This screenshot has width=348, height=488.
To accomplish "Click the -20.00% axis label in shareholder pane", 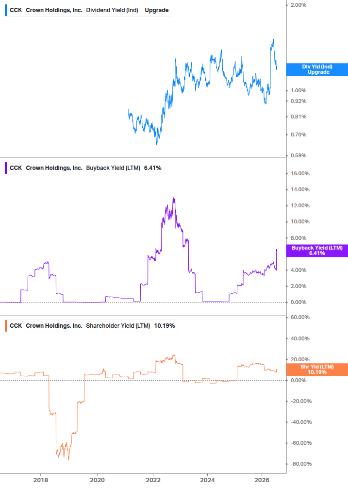I will (301, 402).
